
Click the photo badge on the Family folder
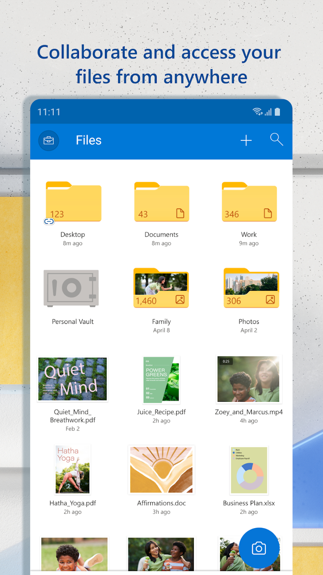click(x=181, y=299)
